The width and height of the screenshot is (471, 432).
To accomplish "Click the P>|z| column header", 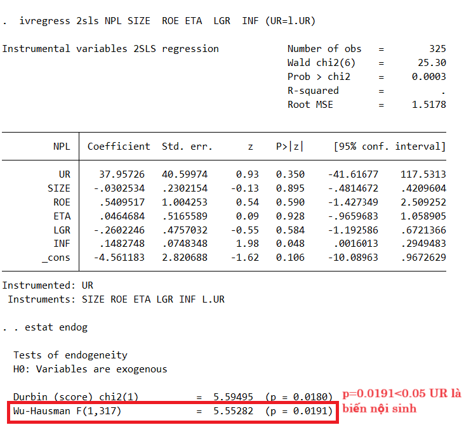I will [x=289, y=147].
